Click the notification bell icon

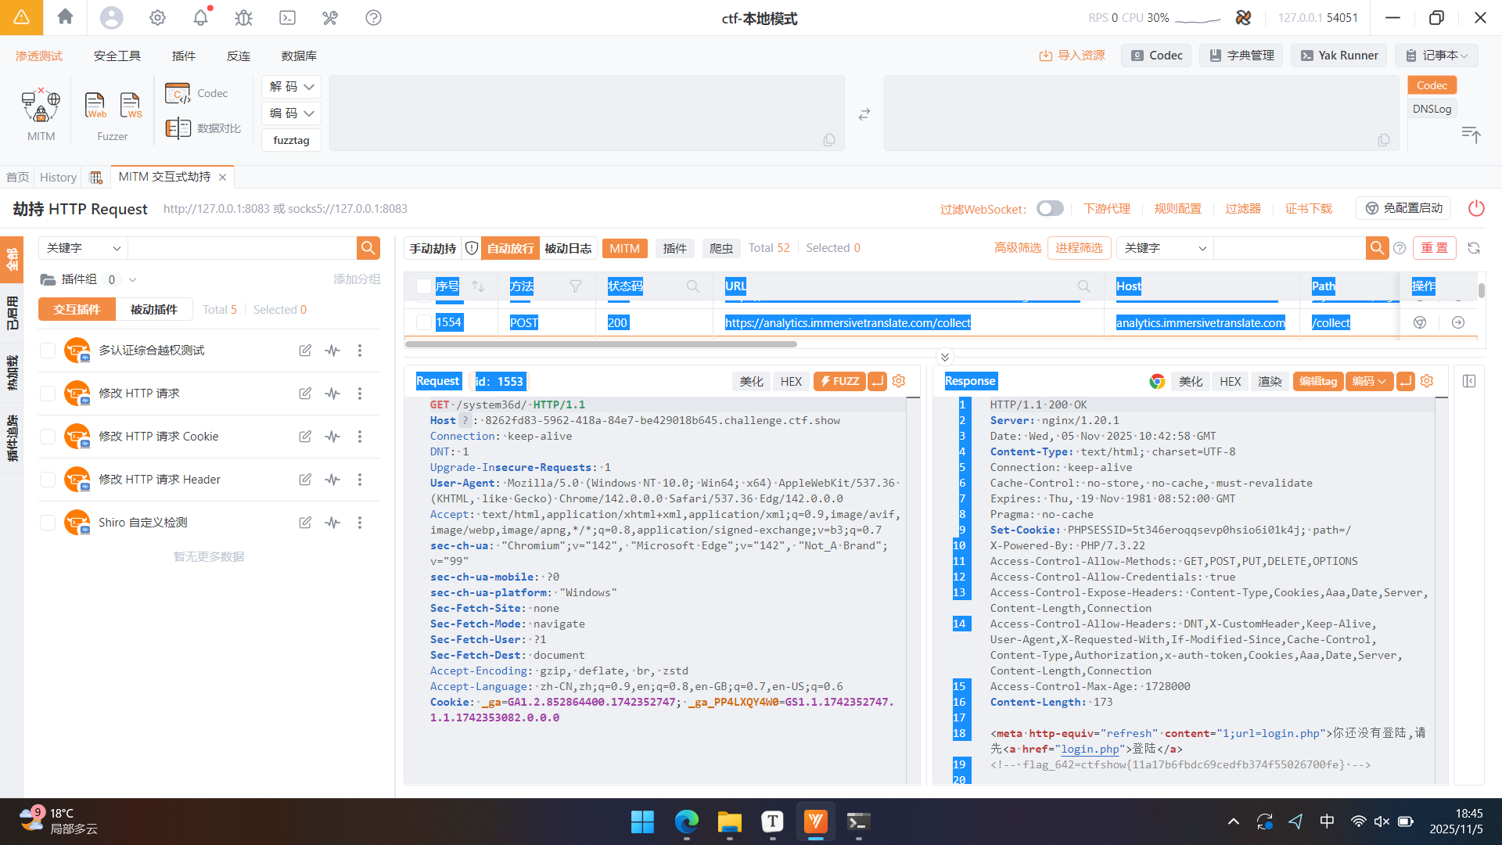coord(201,17)
